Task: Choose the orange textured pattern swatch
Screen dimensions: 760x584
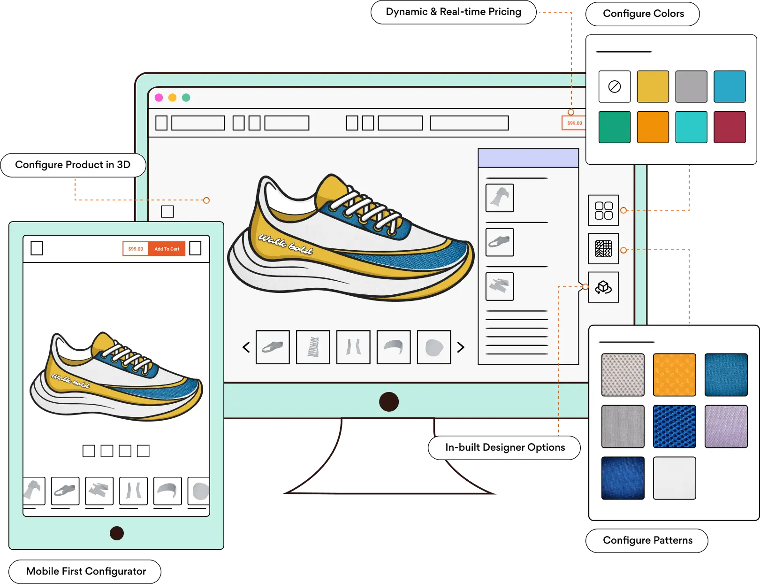Action: (x=674, y=375)
